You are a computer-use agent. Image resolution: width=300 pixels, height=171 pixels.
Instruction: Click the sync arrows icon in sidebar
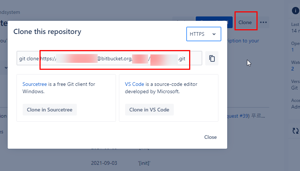pos(295,131)
